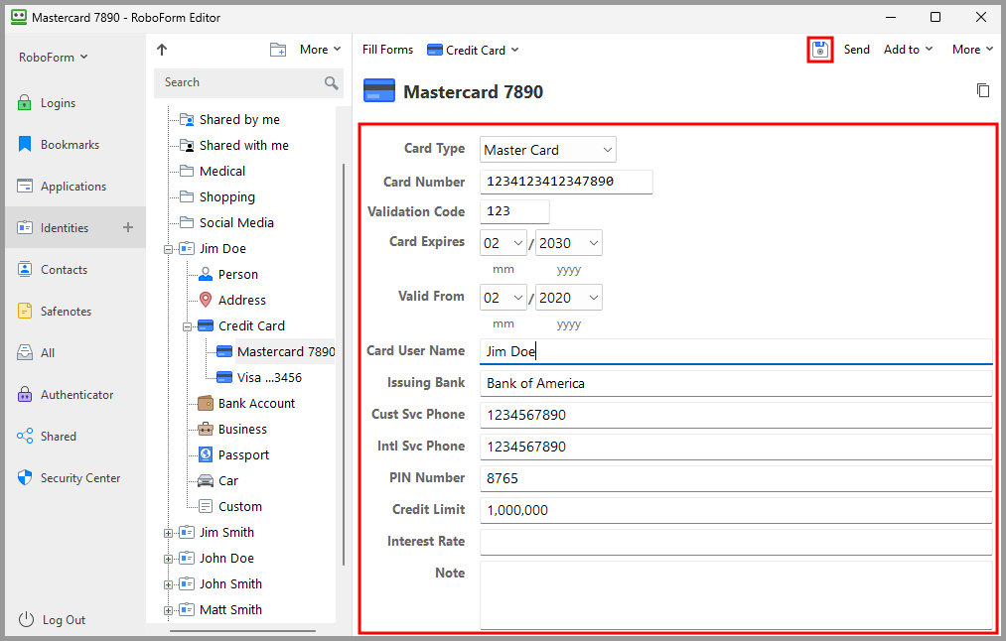
Task: Collapse the Credit Card node
Action: (x=187, y=326)
